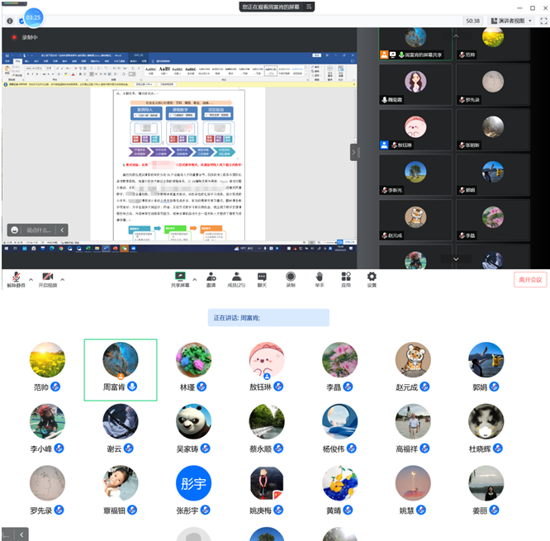Click the Leave Meeting (离开会议) button

[529, 280]
